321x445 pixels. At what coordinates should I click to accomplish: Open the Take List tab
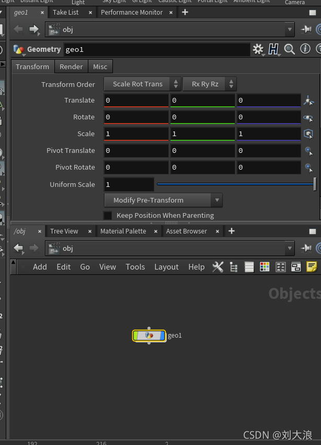(66, 13)
